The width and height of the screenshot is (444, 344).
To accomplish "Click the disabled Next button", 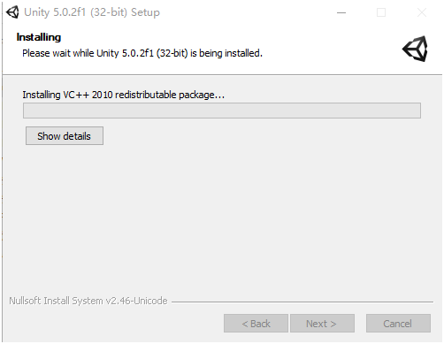I will (322, 324).
